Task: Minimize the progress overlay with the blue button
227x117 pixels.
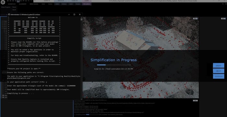Action: [219, 76]
